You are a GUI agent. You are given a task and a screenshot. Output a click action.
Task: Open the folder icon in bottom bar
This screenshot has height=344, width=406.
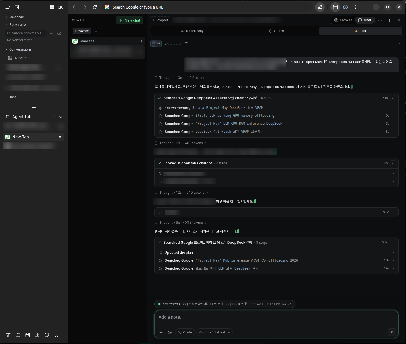(x=18, y=335)
